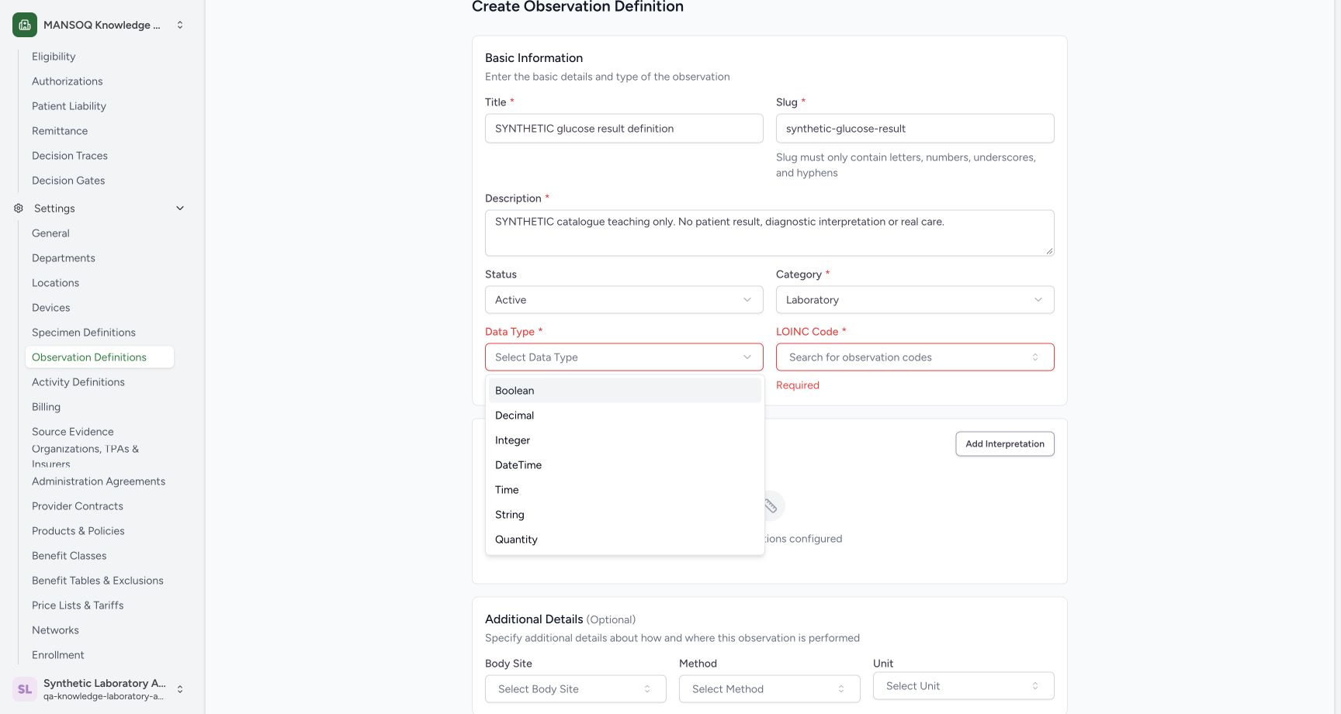Image resolution: width=1341 pixels, height=714 pixels.
Task: Open the user account switcher chevrons
Action: [x=180, y=689]
